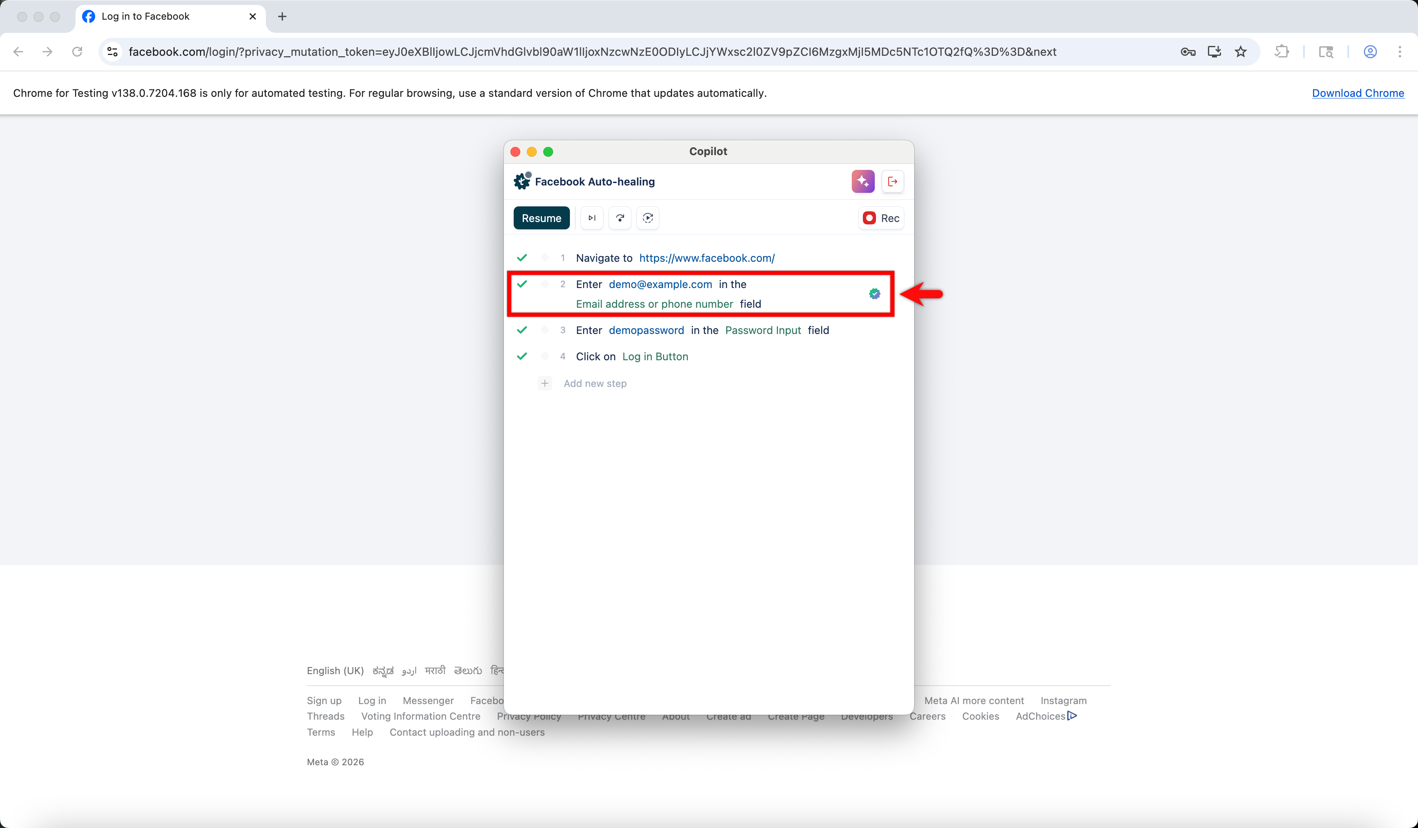Open a new browser tab
Image resolution: width=1418 pixels, height=828 pixels.
[x=282, y=16]
